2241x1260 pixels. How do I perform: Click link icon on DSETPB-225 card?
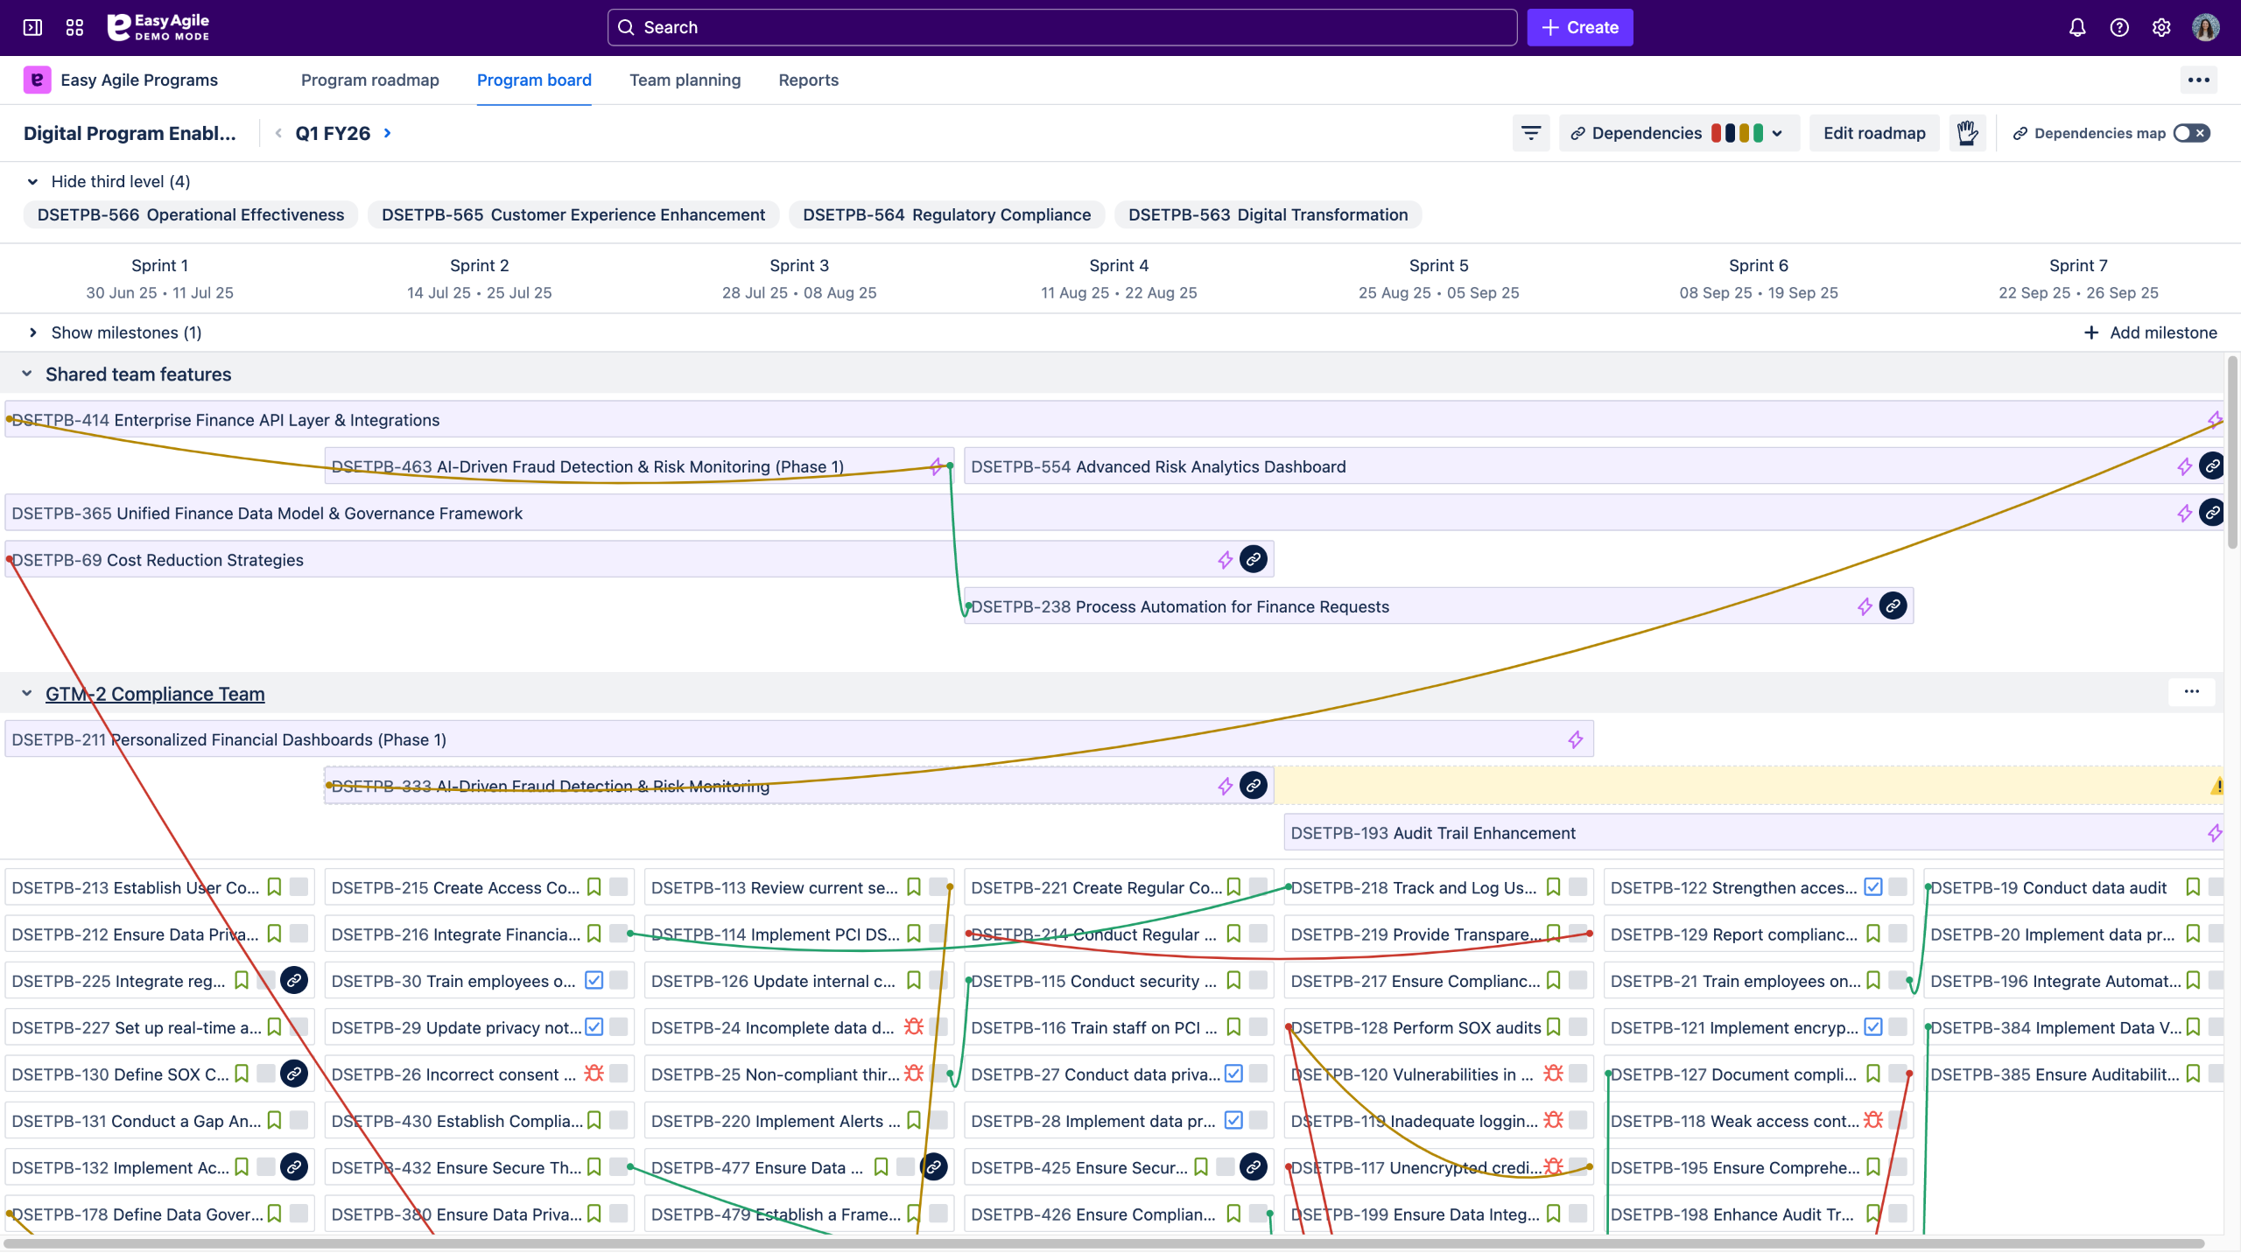point(294,980)
